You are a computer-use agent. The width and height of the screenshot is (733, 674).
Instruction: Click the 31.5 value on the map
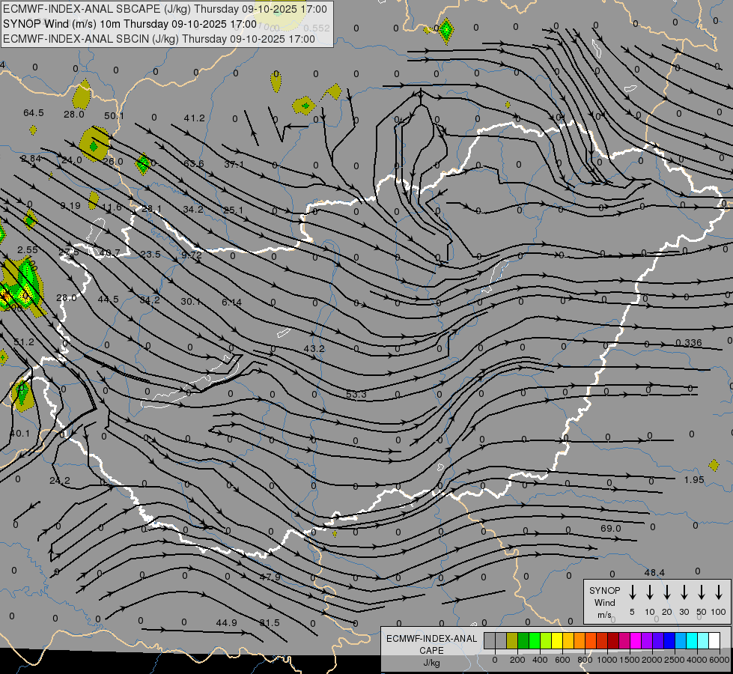point(270,622)
